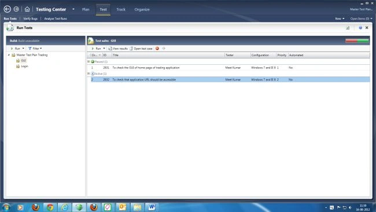Open Run dropdown arrow in left pane
The height and width of the screenshot is (212, 376).
point(23,49)
